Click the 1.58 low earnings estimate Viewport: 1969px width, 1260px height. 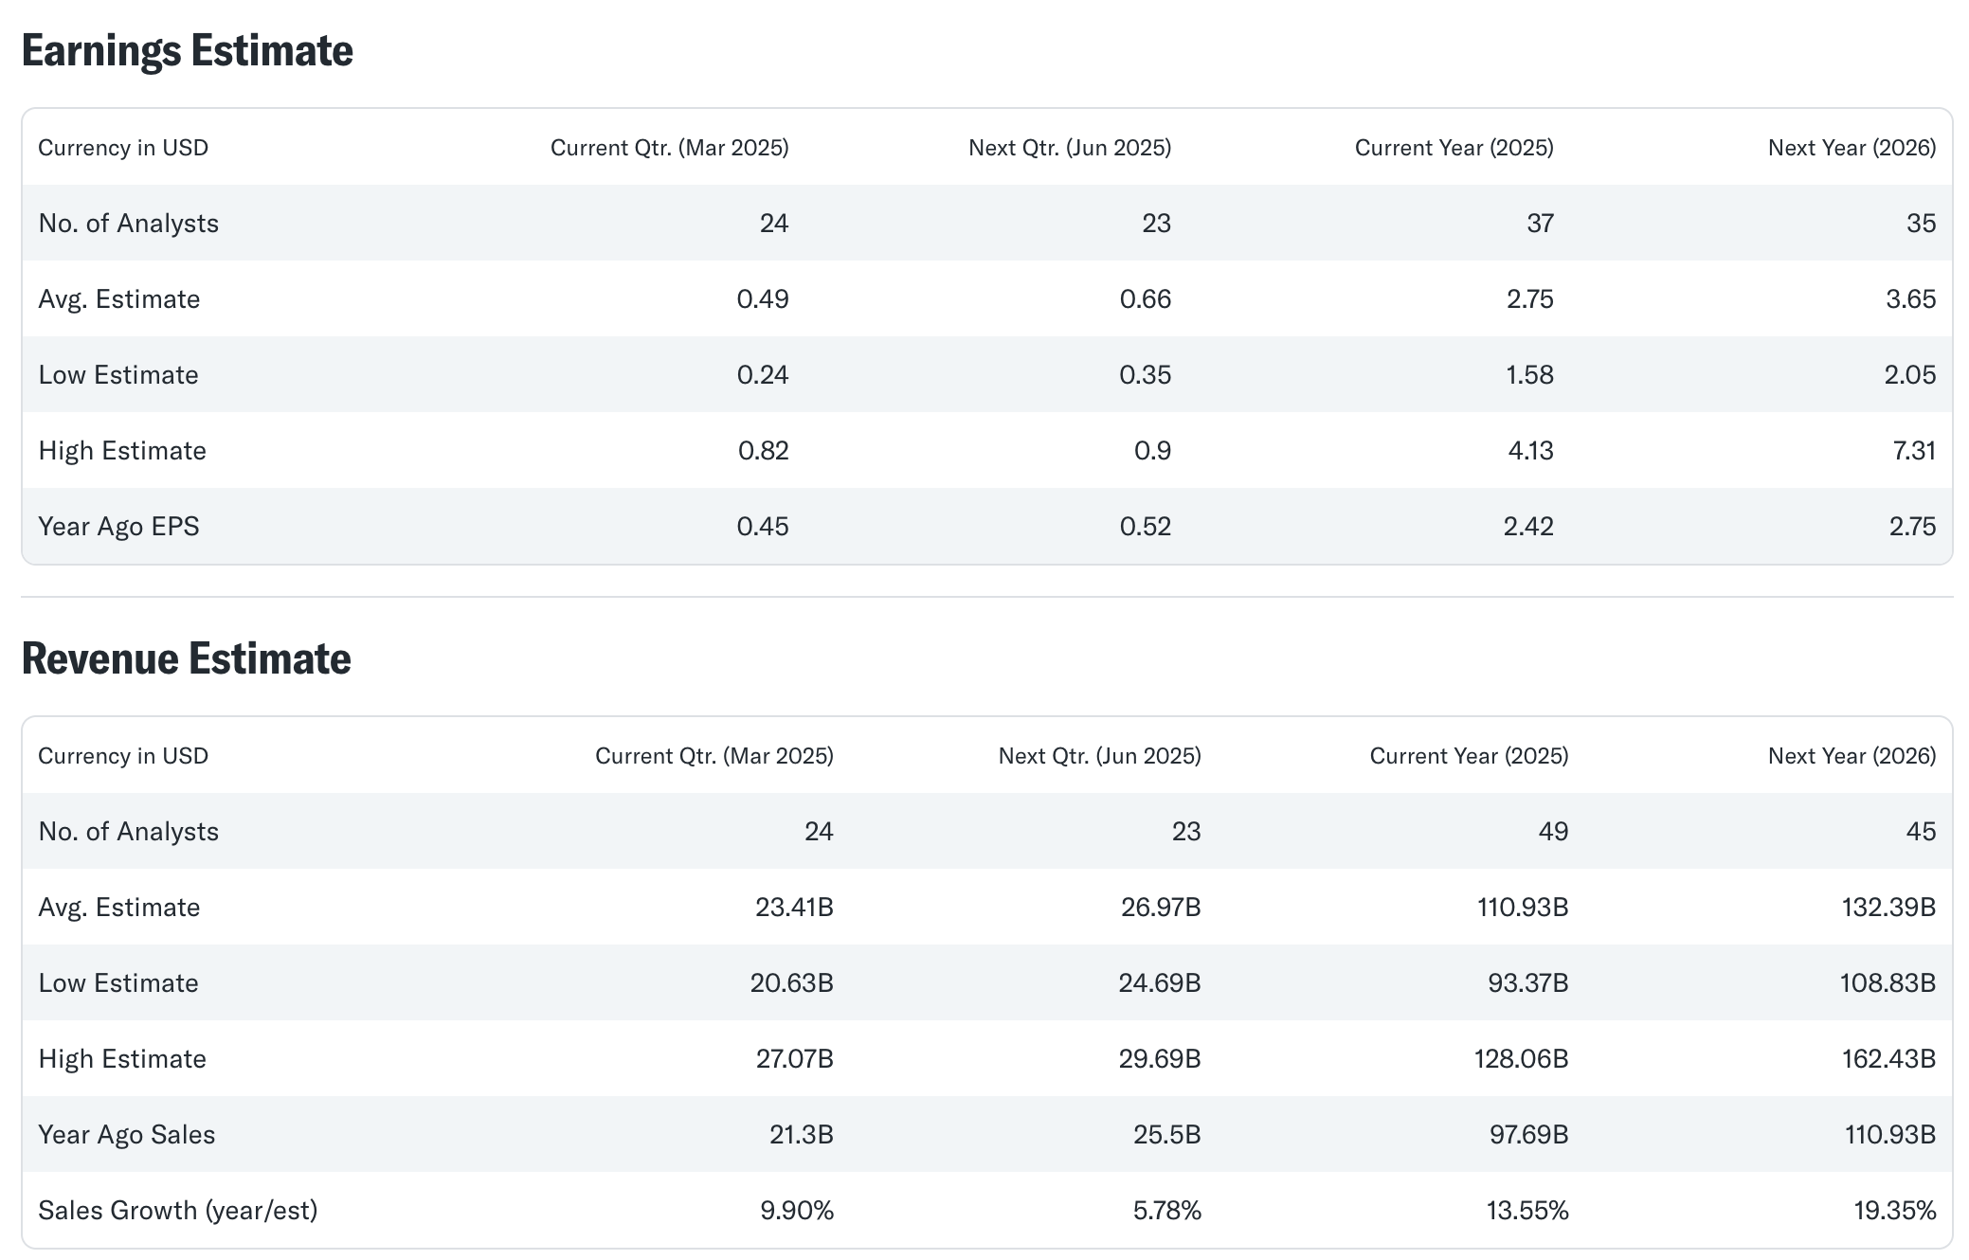(x=1529, y=375)
